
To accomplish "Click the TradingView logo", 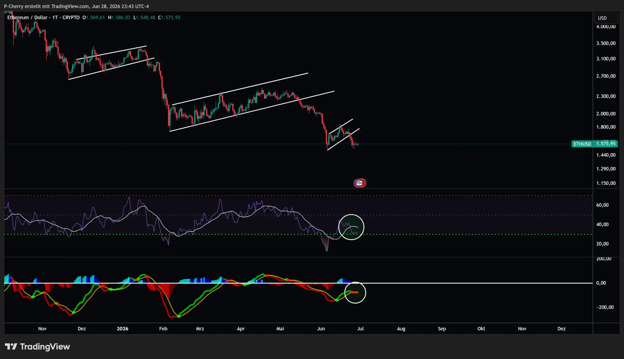I will (x=37, y=347).
